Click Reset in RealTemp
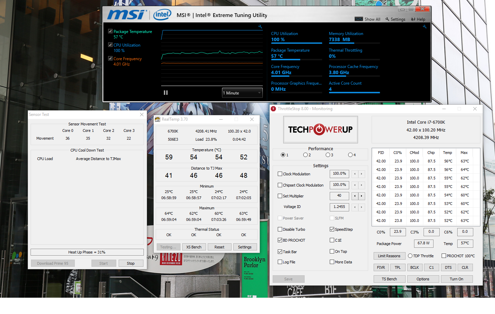495x314 pixels. point(219,247)
